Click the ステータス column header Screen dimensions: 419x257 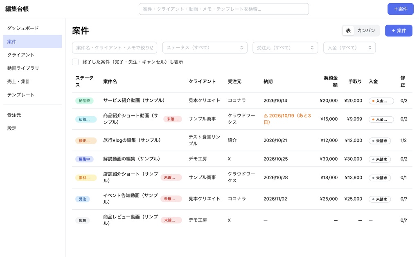(84, 81)
